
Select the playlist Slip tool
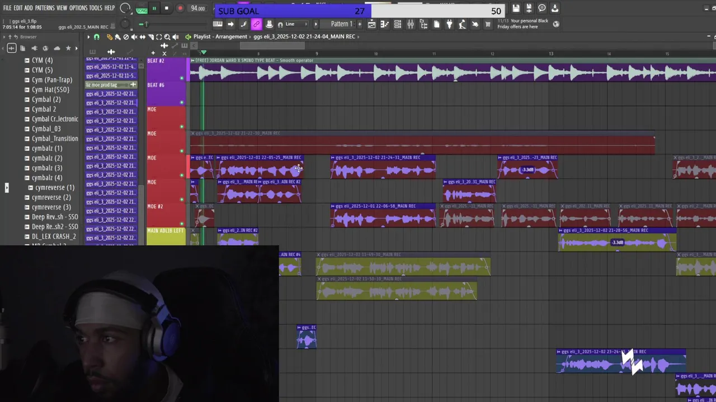(x=143, y=37)
